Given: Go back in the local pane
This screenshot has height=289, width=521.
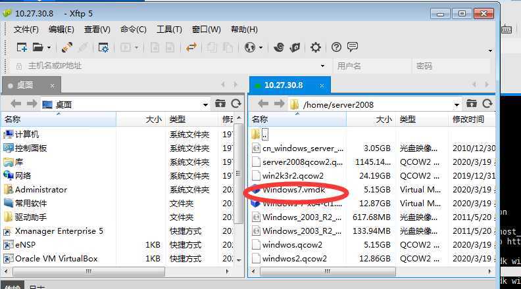Looking at the screenshot, I should pyautogui.click(x=16, y=104).
